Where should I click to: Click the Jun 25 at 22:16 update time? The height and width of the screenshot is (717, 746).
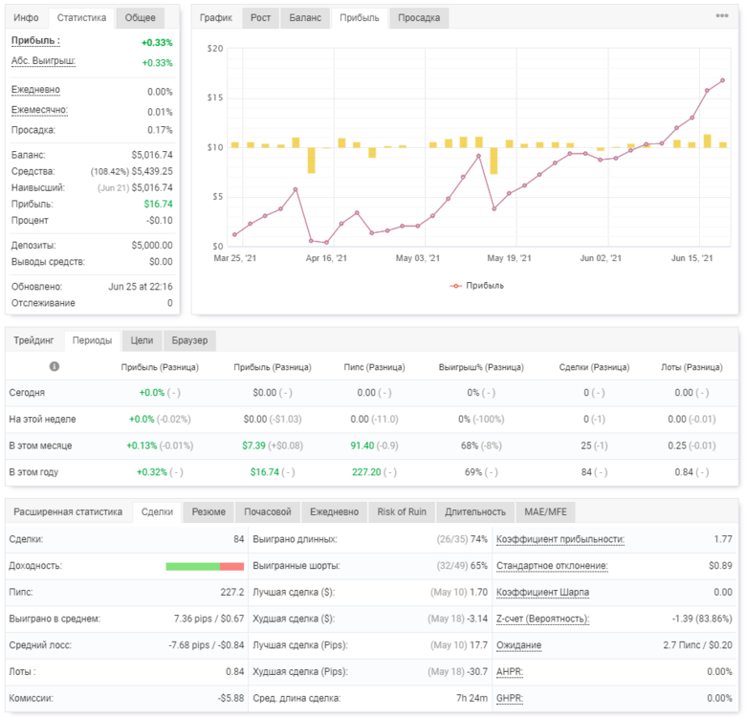[x=141, y=287]
